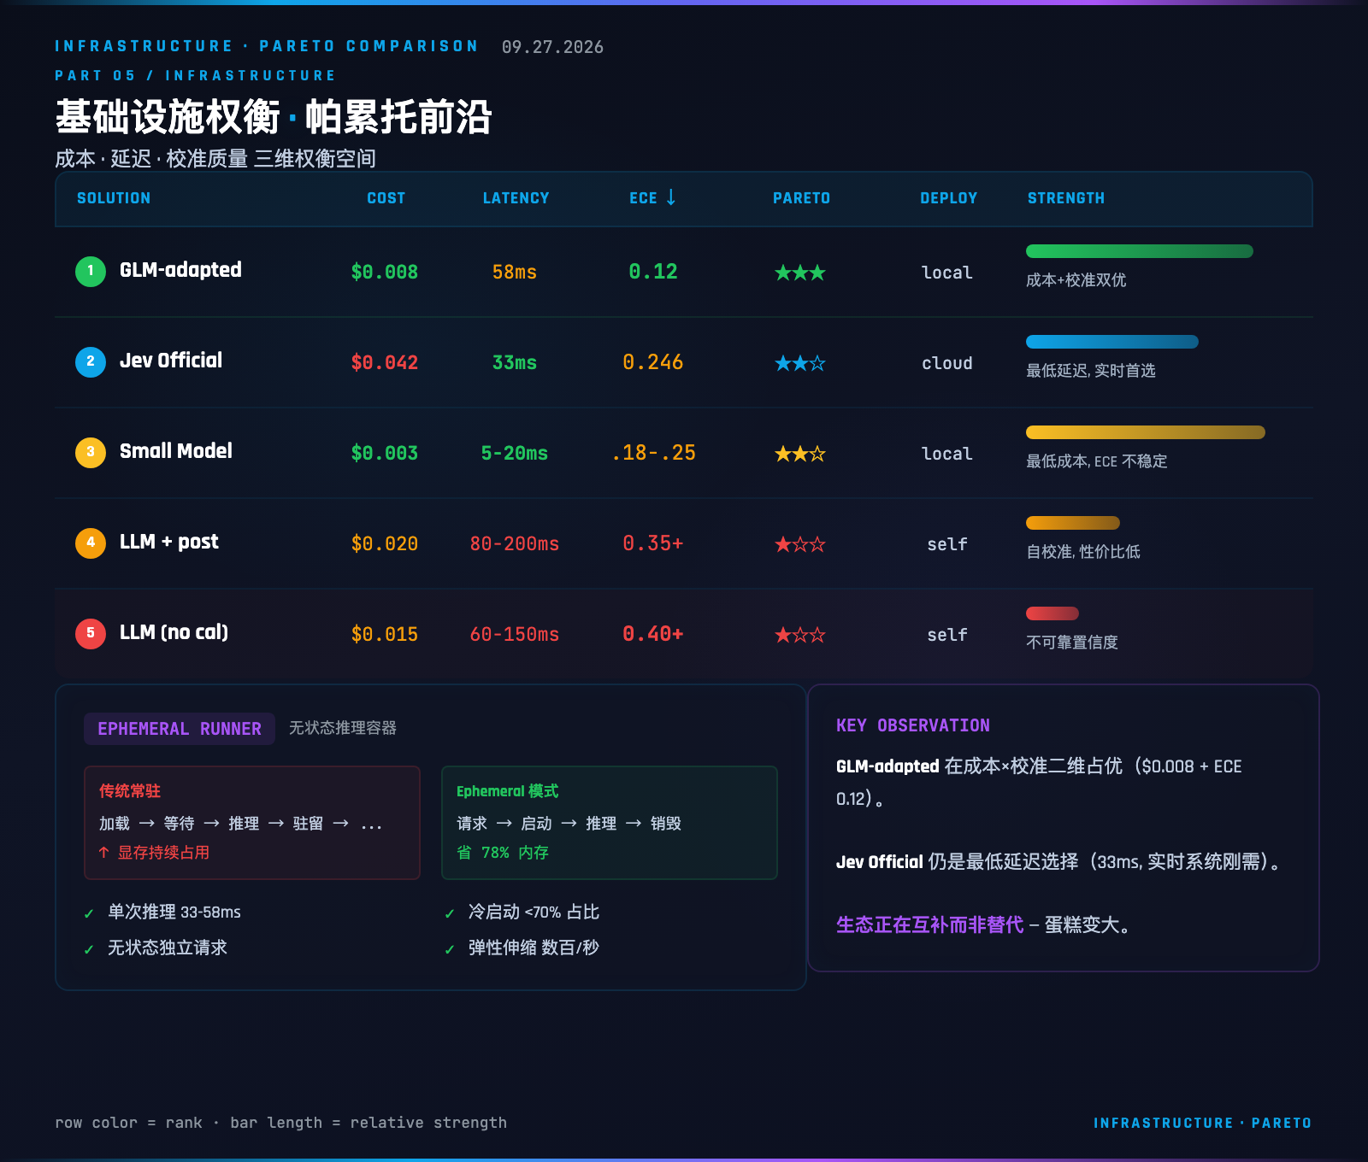Screen dimensions: 1368x1162
Task: Click the 生态正在互补而非替代 purple text
Action: click(929, 924)
